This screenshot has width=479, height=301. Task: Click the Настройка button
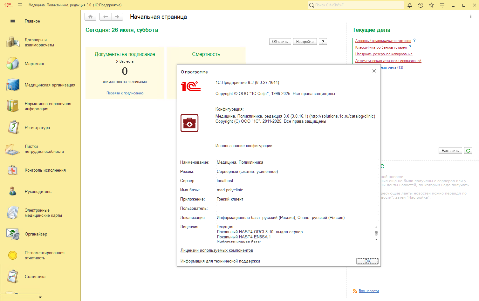point(305,42)
